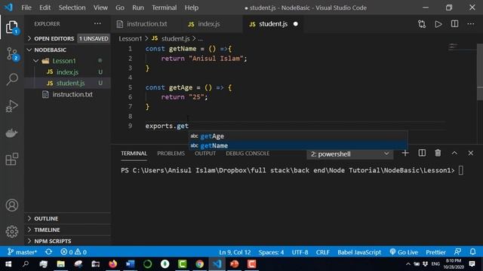Open the View menu

coord(100,8)
